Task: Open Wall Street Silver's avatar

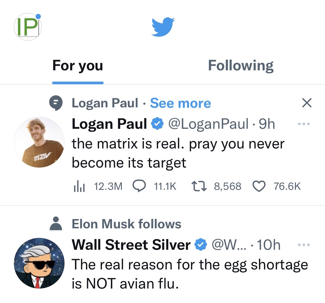Action: [x=39, y=263]
